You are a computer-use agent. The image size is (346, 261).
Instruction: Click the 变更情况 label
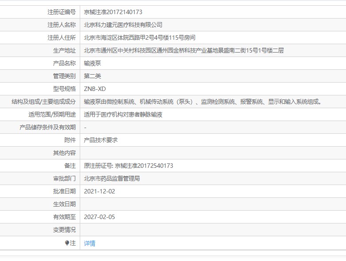(64, 230)
